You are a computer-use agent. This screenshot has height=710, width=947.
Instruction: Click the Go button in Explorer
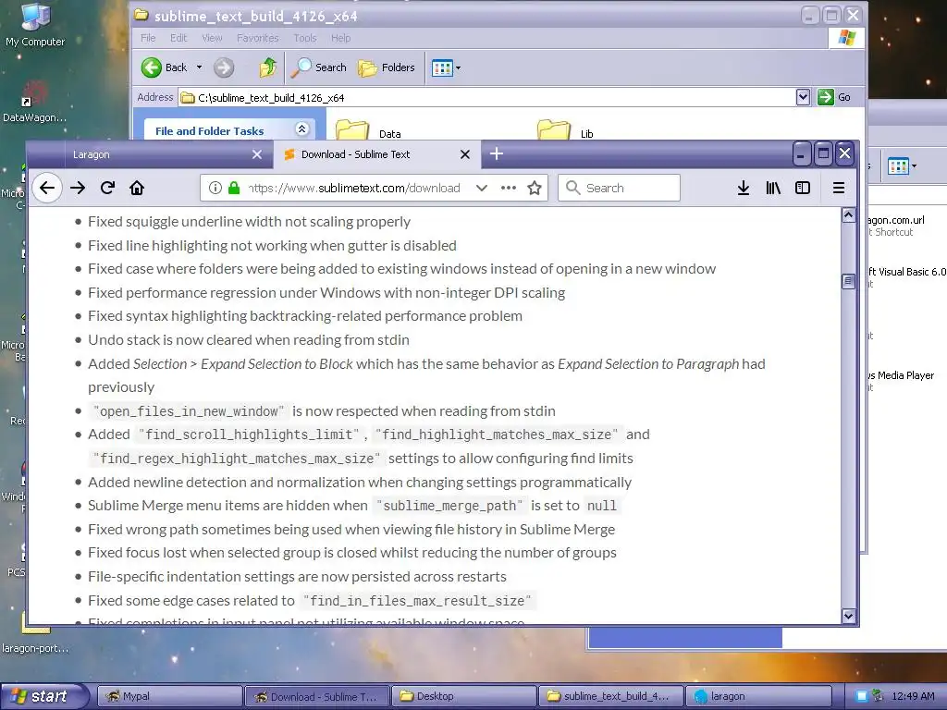835,97
